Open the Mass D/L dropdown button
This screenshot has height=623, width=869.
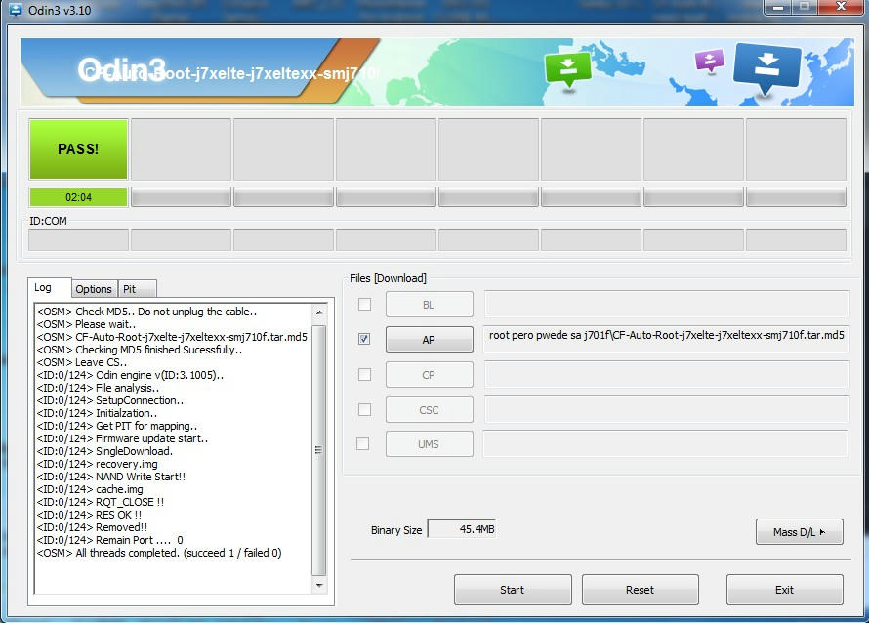pyautogui.click(x=799, y=532)
